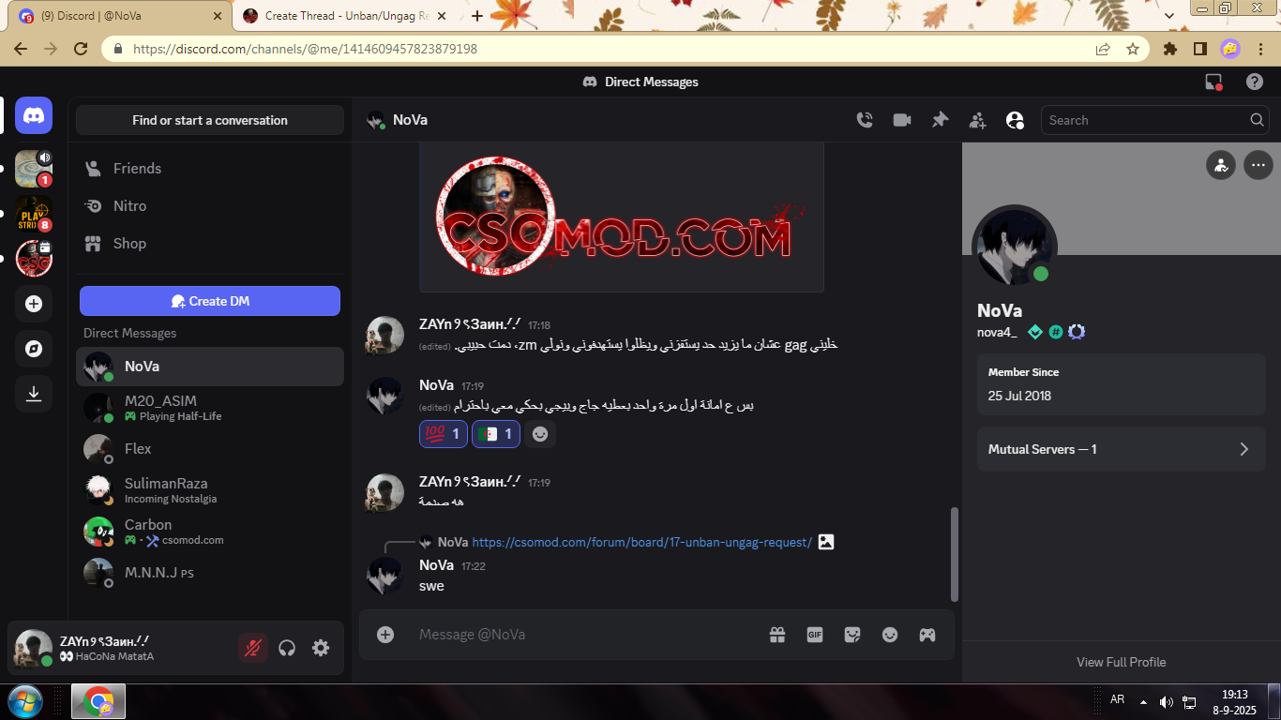1281x720 pixels.
Task: Send a gift via the gift icon
Action: [777, 635]
